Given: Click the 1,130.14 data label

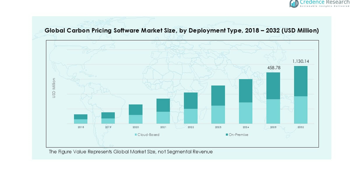Looking at the screenshot, I should pos(301,61).
